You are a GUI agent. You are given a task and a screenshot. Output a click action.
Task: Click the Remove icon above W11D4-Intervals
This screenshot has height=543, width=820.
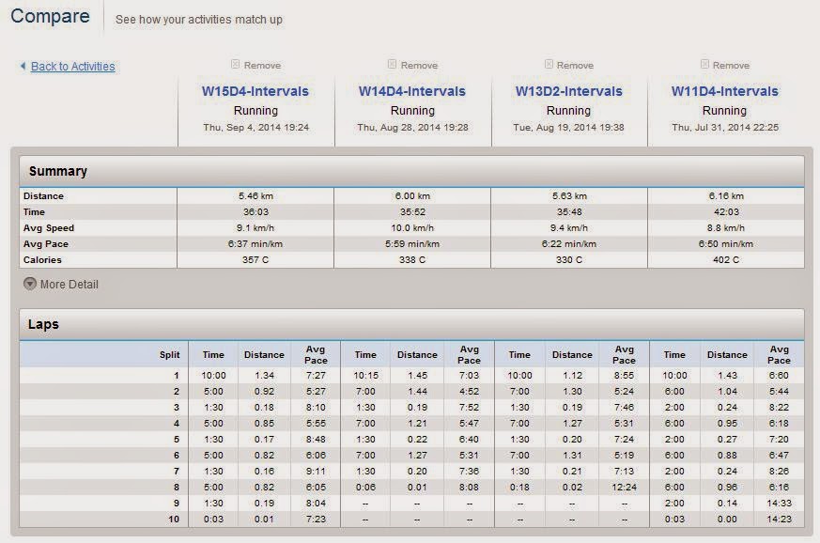704,64
